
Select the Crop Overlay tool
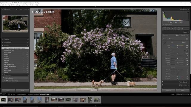[x=164, y=29]
